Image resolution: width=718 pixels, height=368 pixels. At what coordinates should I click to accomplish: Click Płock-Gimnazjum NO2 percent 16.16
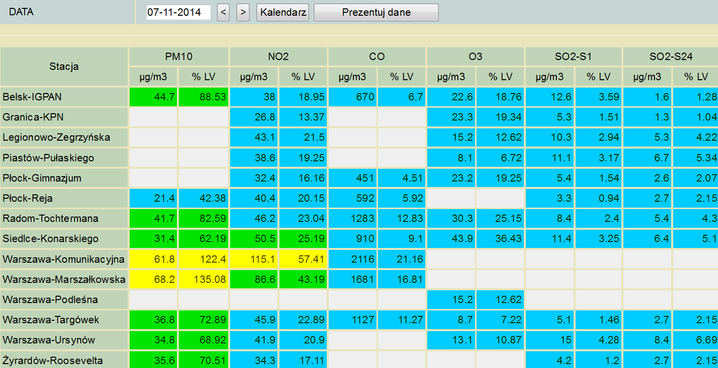(303, 178)
